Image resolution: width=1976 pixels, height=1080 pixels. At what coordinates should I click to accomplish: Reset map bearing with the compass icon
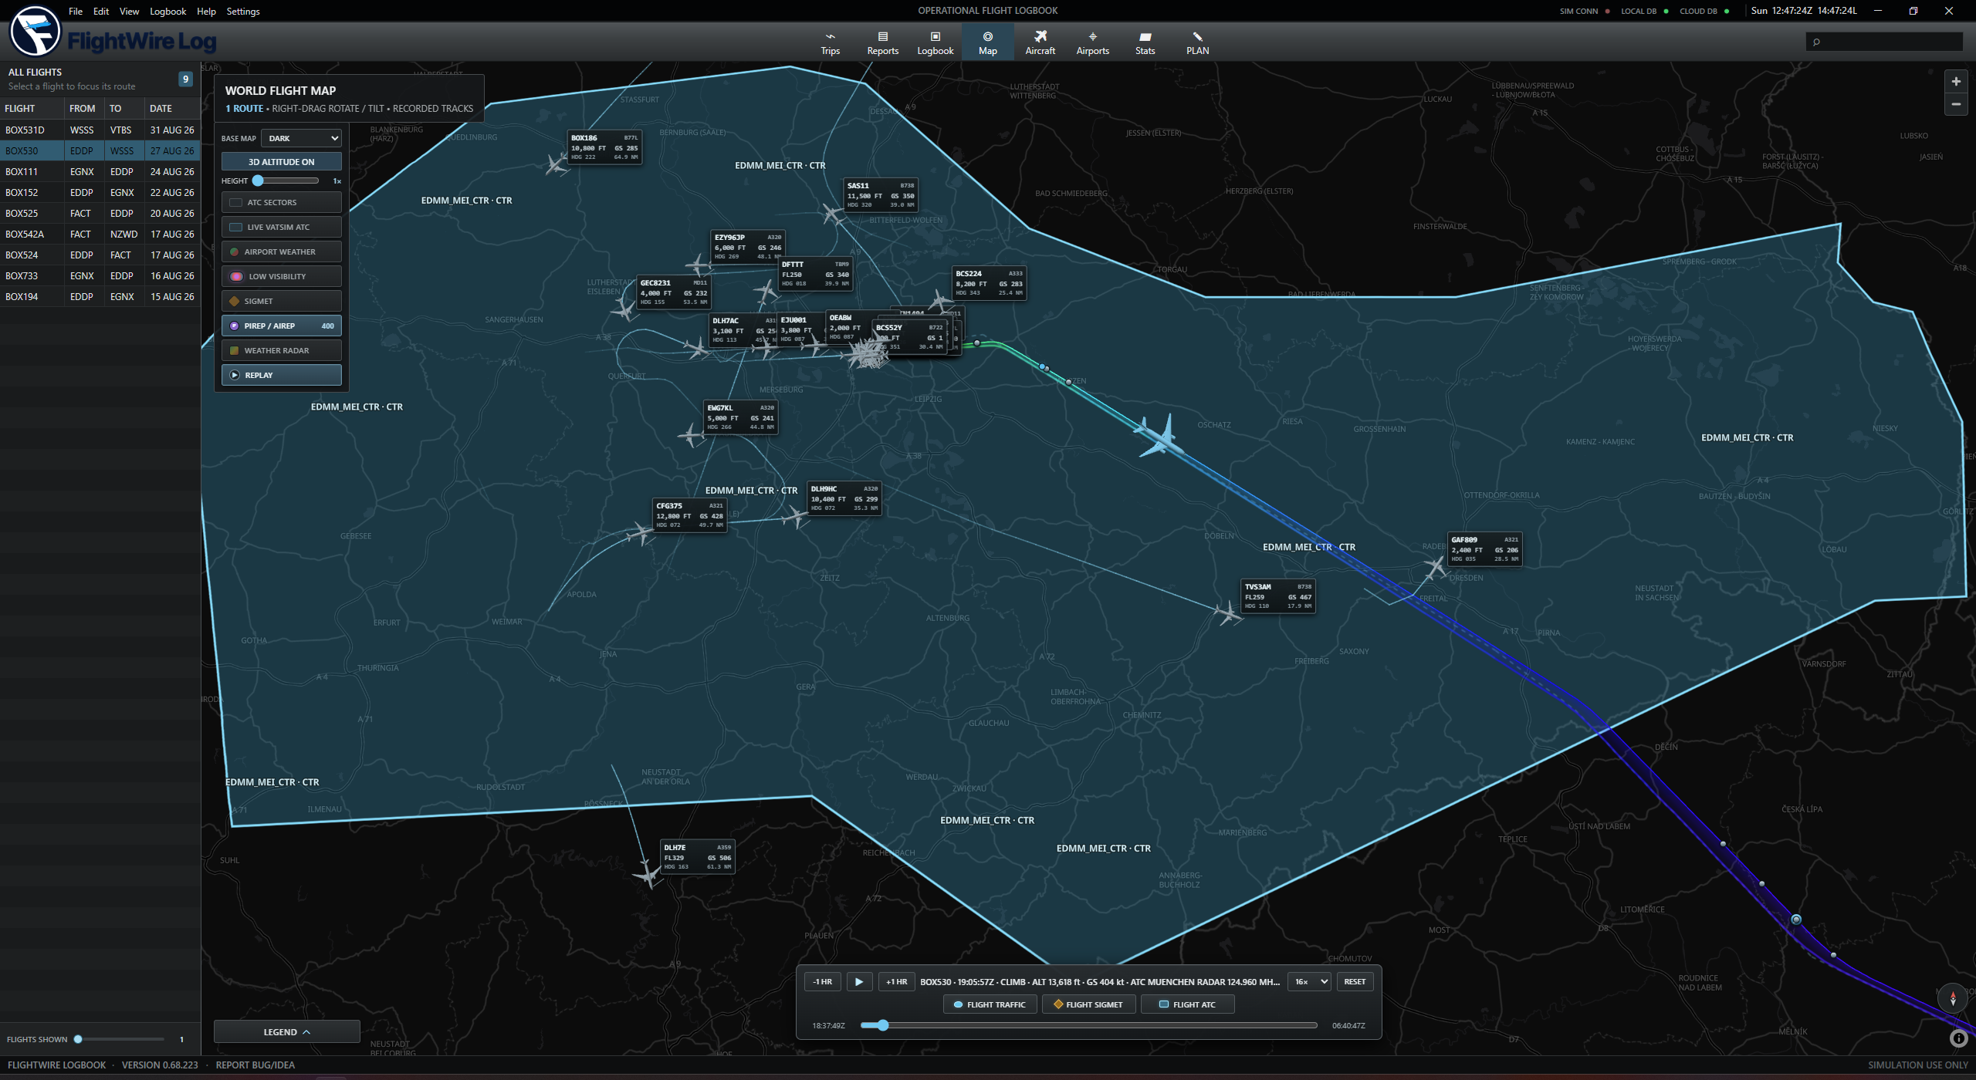pyautogui.click(x=1953, y=997)
